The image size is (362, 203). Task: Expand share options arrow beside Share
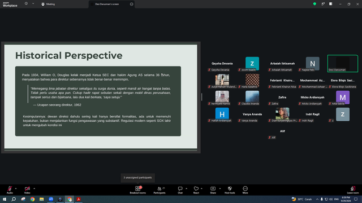pos(220,188)
